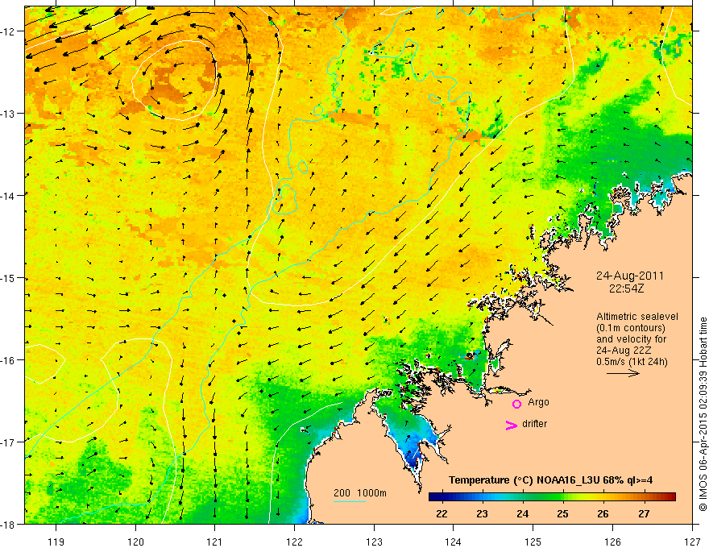This screenshot has width=709, height=548.
Task: Click the temperature color bar
Action: pos(552,497)
